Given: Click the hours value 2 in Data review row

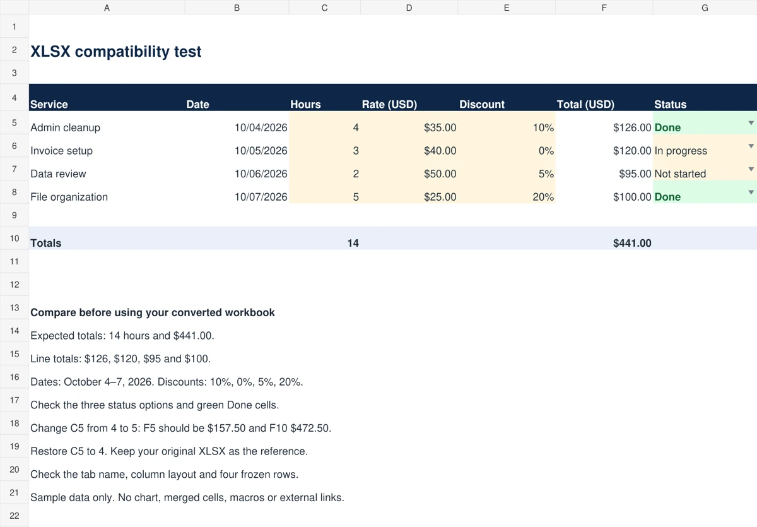Looking at the screenshot, I should coord(324,169).
